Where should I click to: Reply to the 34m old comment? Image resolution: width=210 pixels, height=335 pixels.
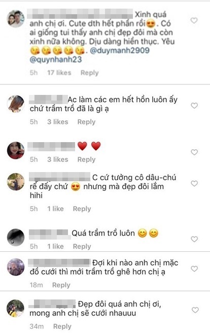[62, 326]
